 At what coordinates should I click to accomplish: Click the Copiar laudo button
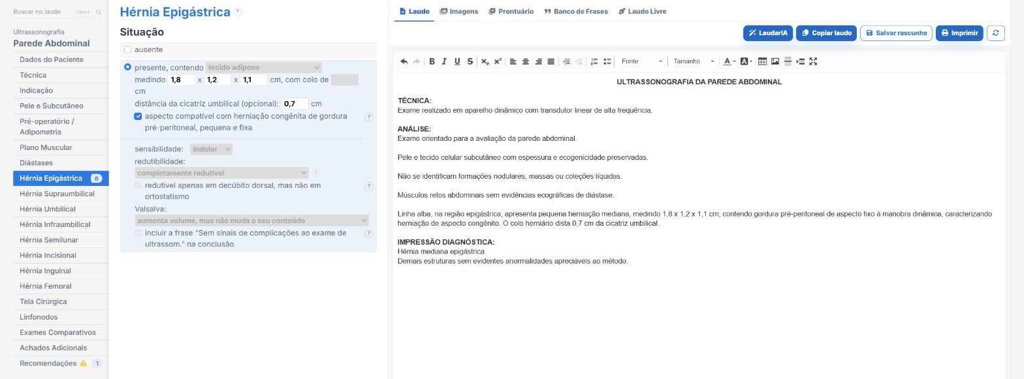click(826, 33)
